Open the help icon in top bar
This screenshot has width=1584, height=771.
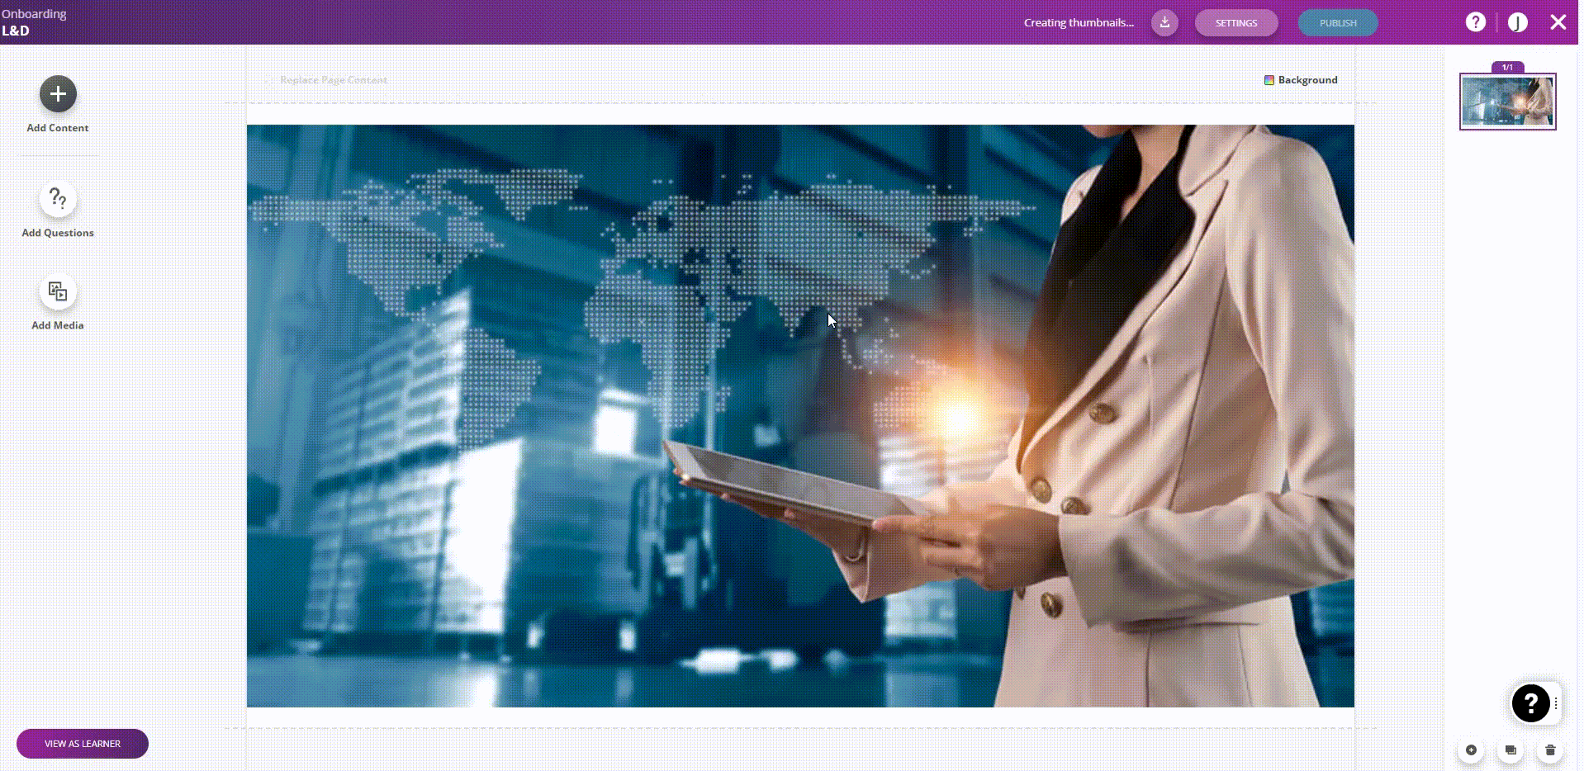1475,22
